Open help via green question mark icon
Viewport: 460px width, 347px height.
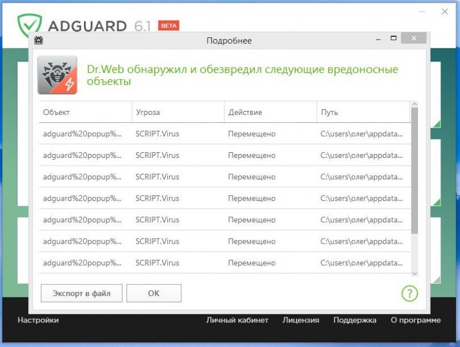coord(409,294)
